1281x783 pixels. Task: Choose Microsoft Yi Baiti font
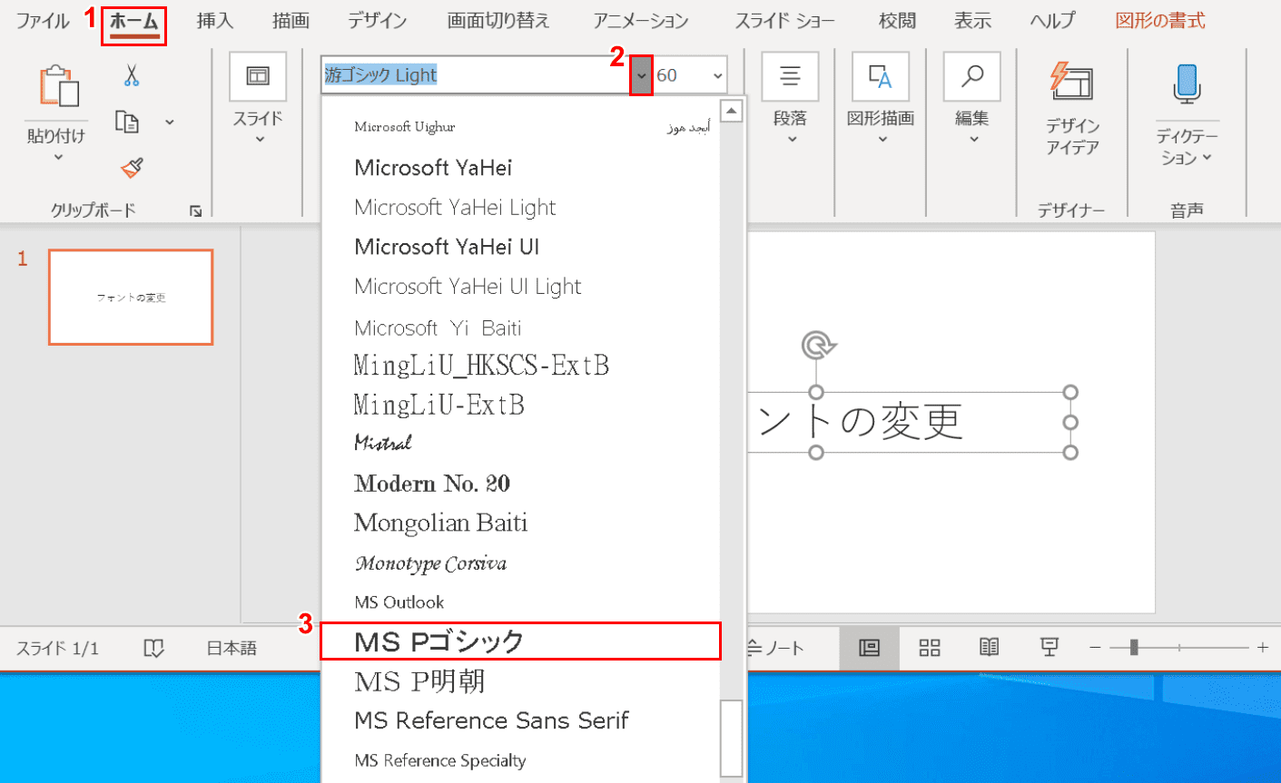tap(520, 328)
